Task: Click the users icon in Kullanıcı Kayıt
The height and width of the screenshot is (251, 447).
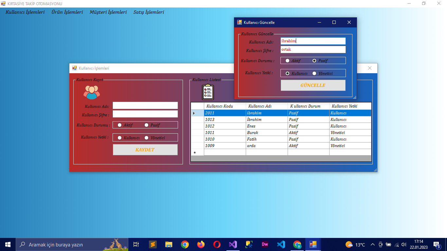Action: click(x=92, y=92)
